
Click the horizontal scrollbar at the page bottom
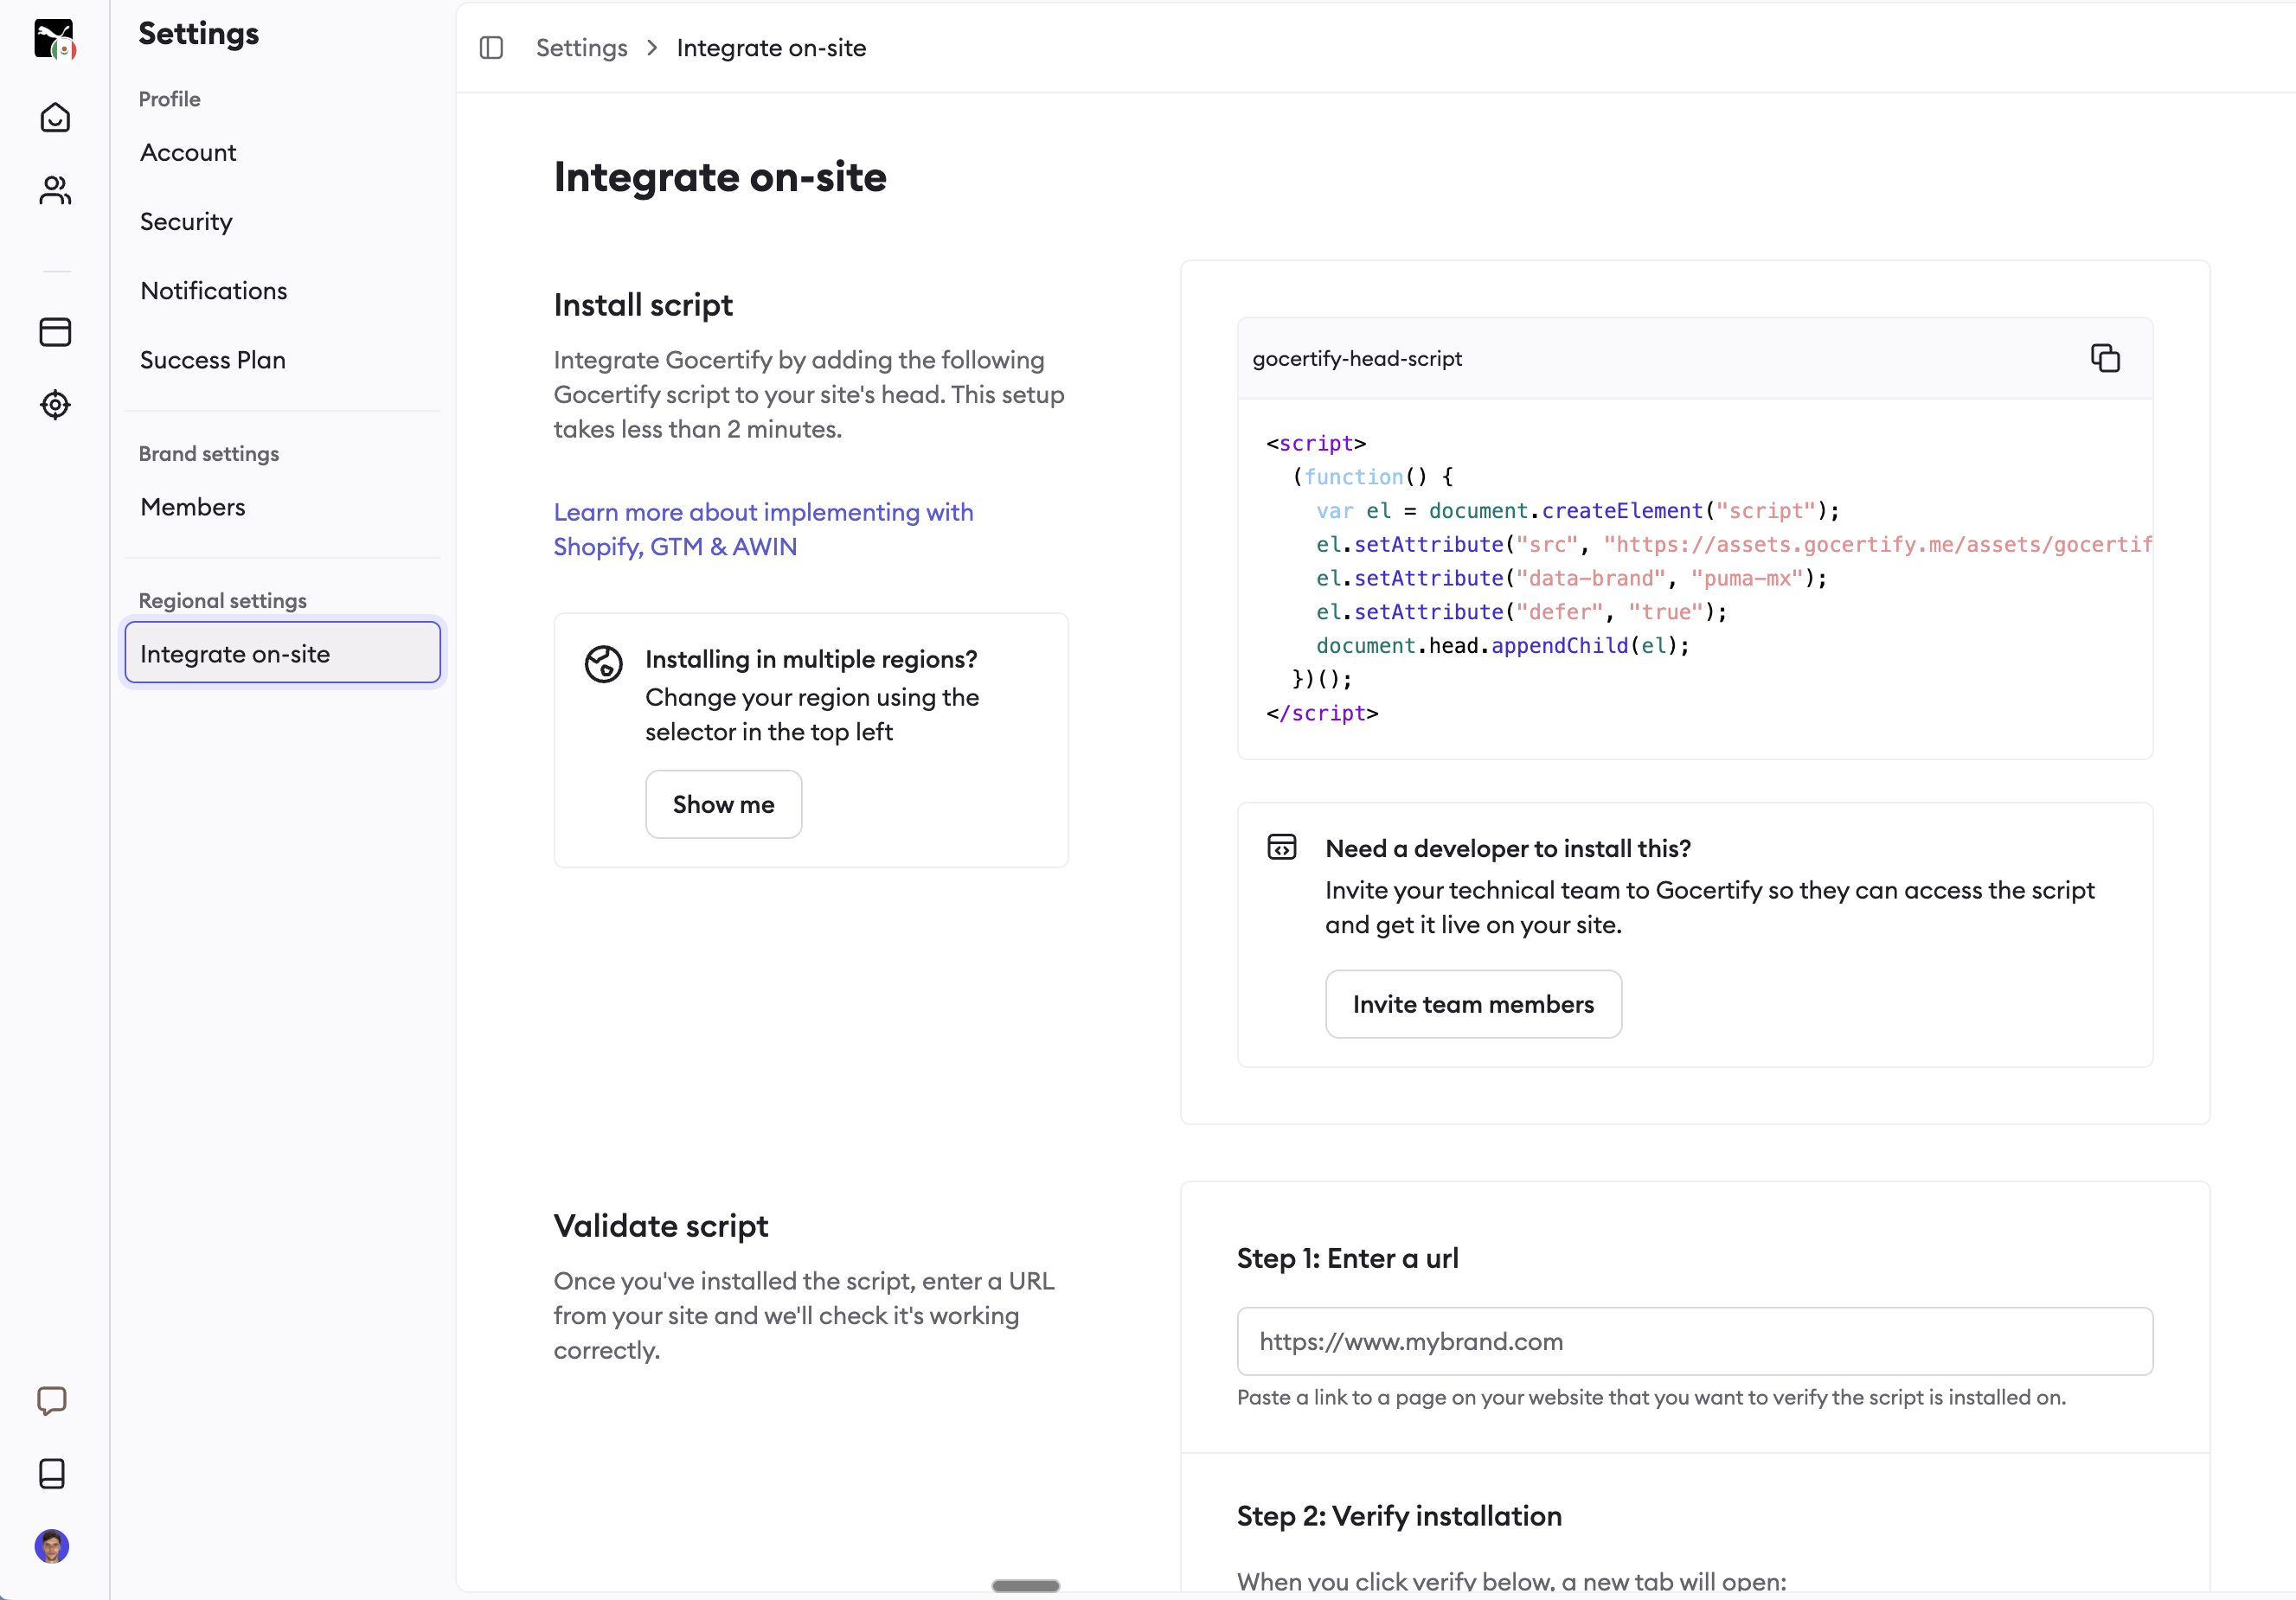pyautogui.click(x=1026, y=1586)
